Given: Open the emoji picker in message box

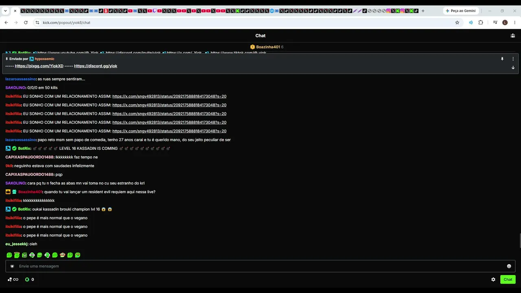Looking at the screenshot, I should [x=509, y=266].
